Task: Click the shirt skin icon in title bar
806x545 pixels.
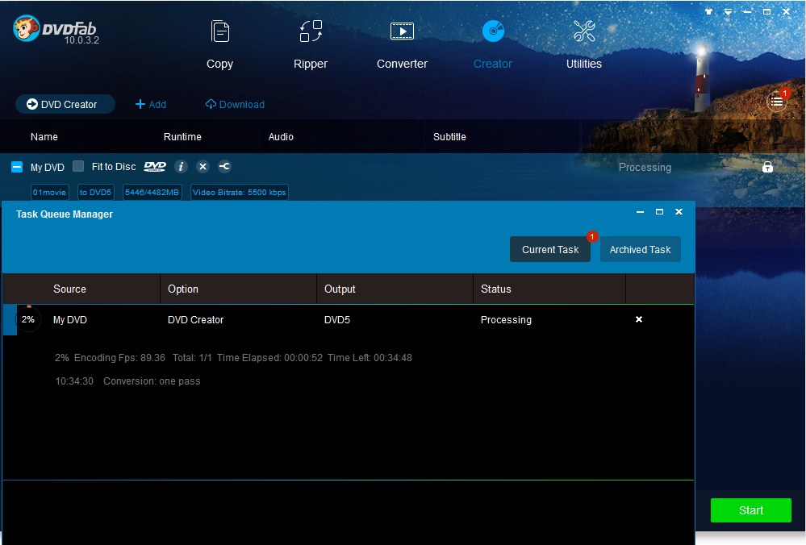Action: pyautogui.click(x=709, y=11)
